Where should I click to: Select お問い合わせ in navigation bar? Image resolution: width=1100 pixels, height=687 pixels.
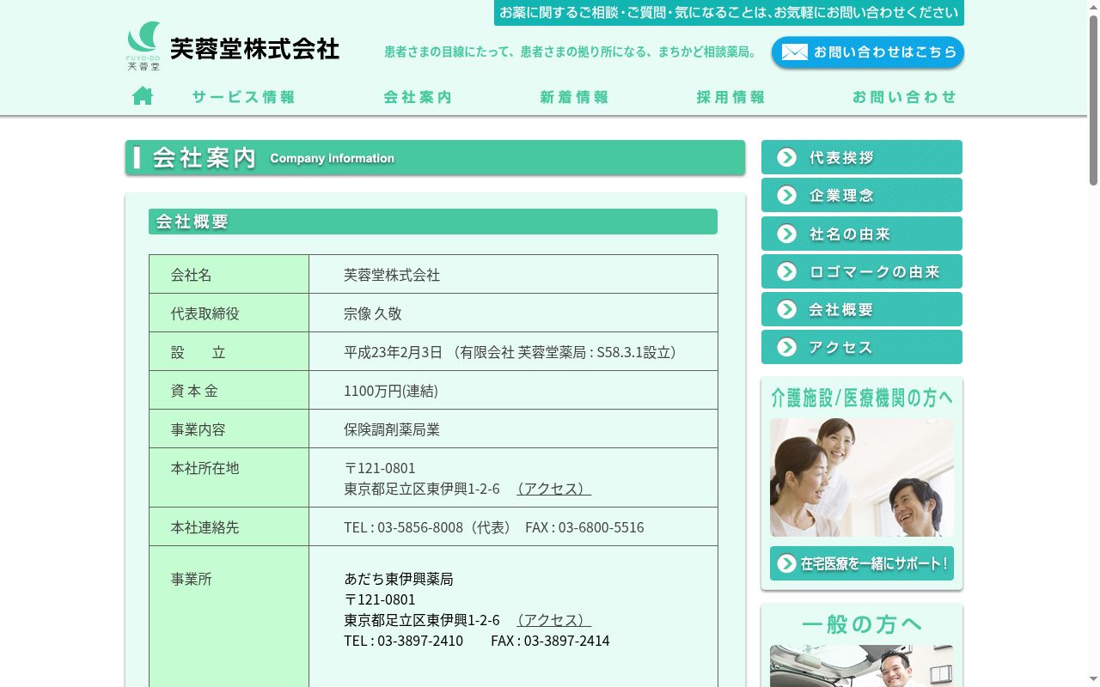coord(904,97)
